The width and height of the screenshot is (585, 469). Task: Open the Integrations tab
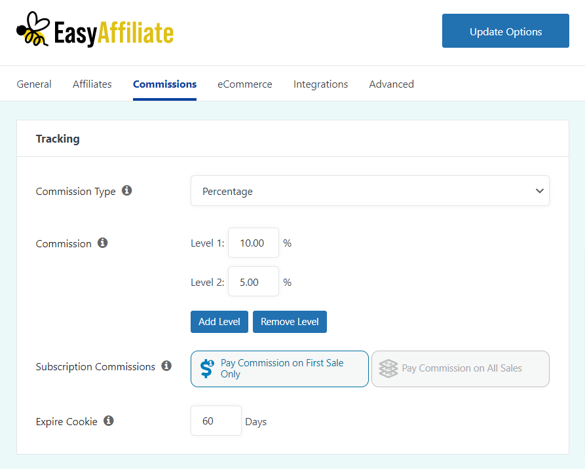[320, 84]
